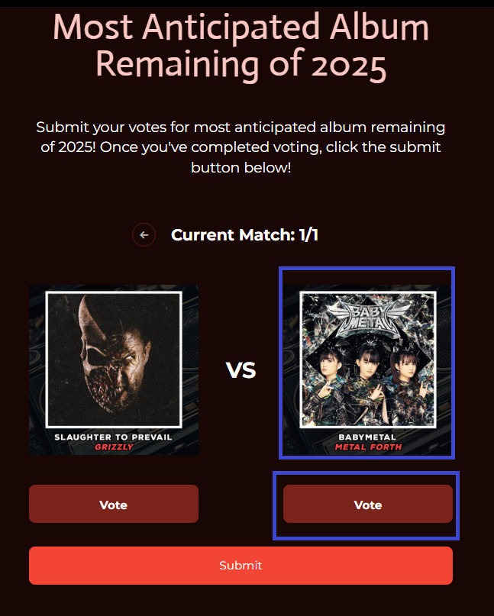The width and height of the screenshot is (494, 616).
Task: Select the Slaughter to Prevail album thumbnail
Action: [x=114, y=369]
